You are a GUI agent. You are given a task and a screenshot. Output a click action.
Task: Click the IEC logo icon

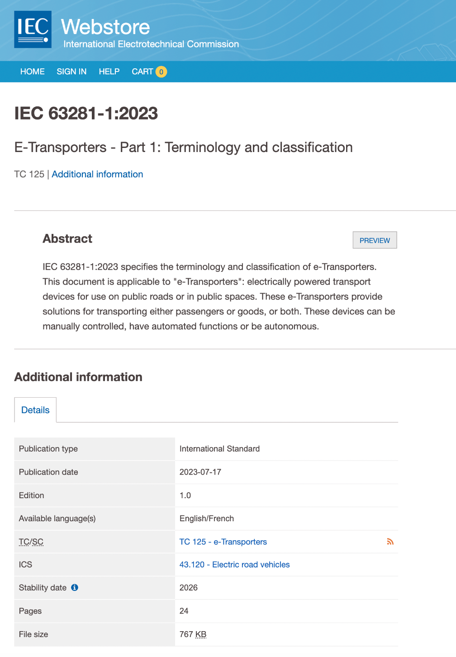point(33,29)
